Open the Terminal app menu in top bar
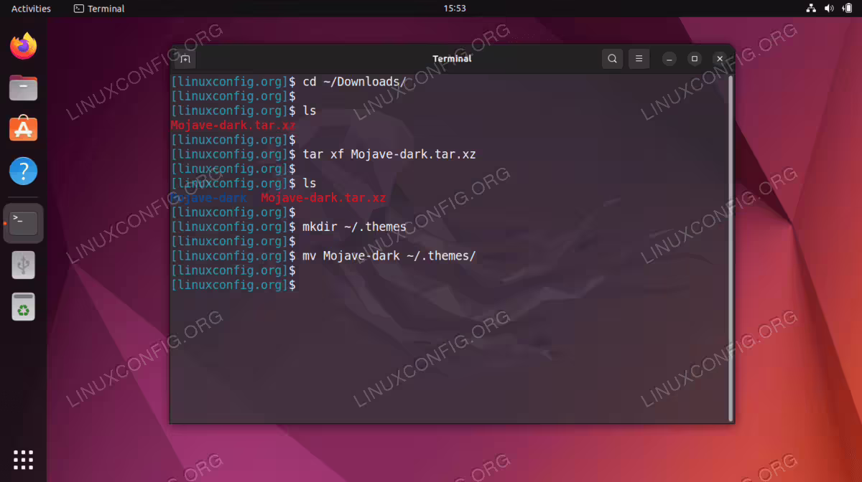The width and height of the screenshot is (862, 482). click(x=99, y=9)
